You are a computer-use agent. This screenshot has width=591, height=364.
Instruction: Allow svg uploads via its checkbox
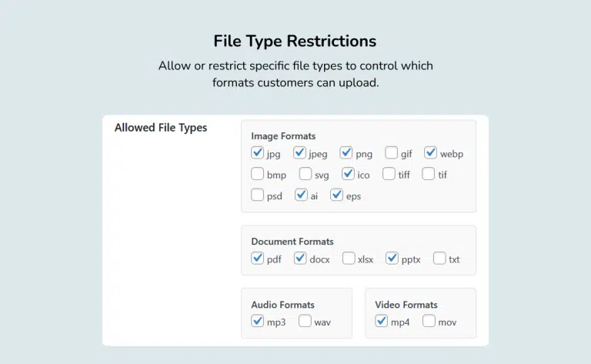click(306, 174)
